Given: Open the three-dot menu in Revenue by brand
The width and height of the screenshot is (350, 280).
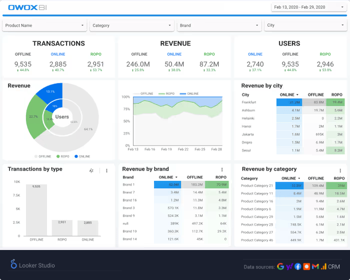Looking at the screenshot, I should 222,169.
